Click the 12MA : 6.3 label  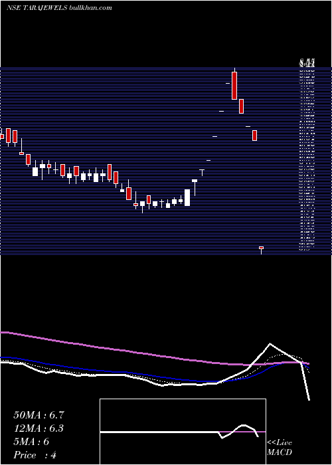[x=39, y=428]
